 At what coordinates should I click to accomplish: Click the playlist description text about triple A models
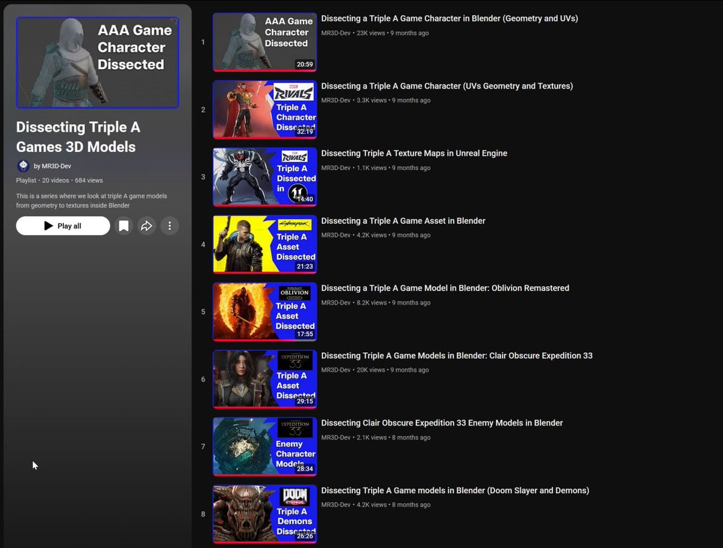tap(92, 201)
